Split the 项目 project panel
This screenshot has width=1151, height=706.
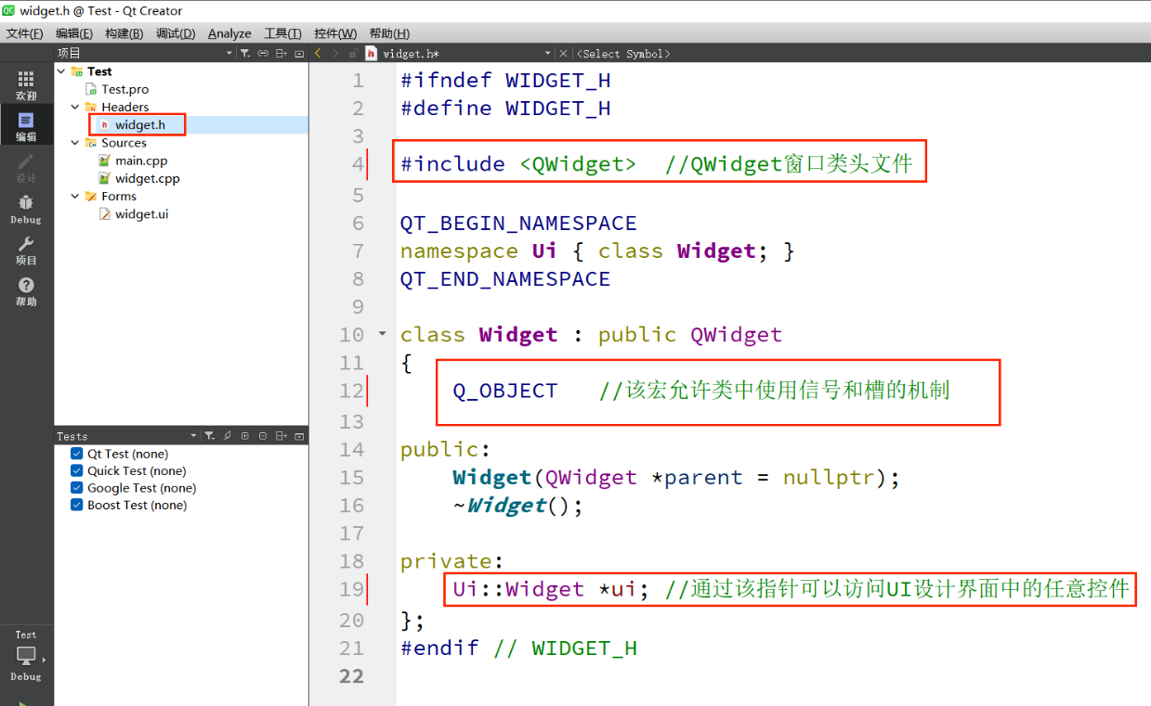[281, 54]
